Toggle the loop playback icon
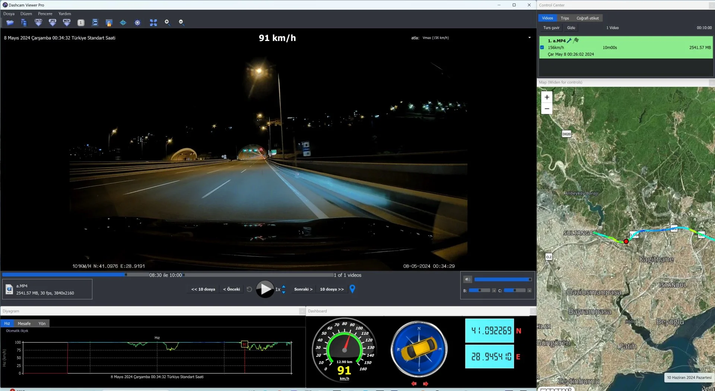This screenshot has height=391, width=715. tap(249, 289)
